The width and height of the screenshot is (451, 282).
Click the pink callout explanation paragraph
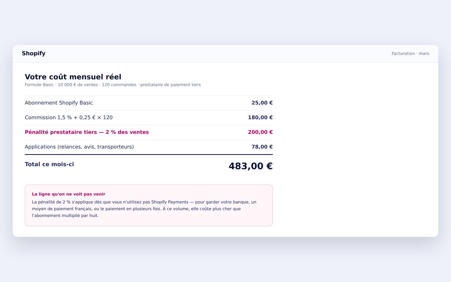coord(144,209)
